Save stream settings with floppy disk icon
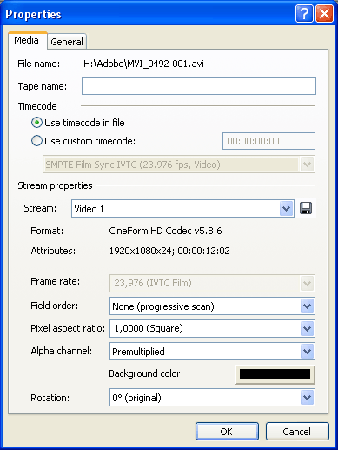The width and height of the screenshot is (338, 450). point(306,208)
